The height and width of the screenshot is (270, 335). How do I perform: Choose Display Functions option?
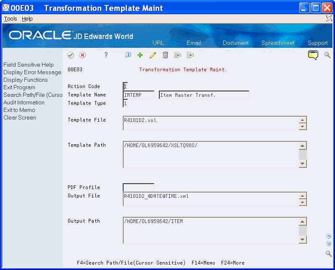click(x=25, y=80)
